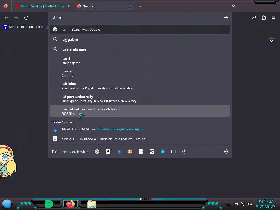Screen dimensions: 280x210
Task: Reload the current page
Action: click(26, 18)
